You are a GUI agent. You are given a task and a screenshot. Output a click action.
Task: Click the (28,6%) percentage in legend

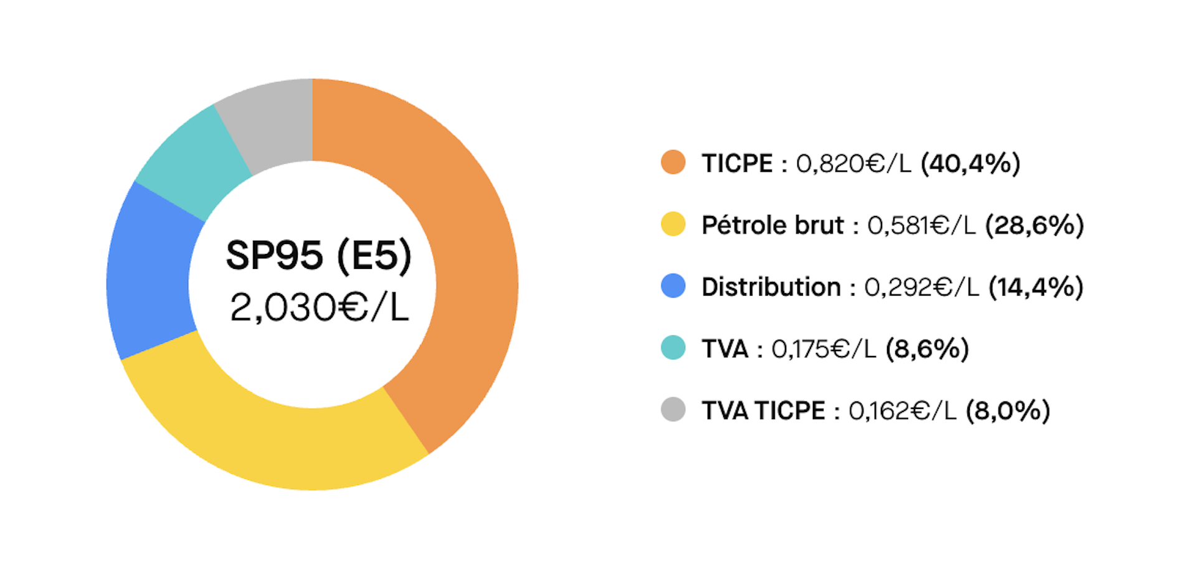click(x=1034, y=225)
